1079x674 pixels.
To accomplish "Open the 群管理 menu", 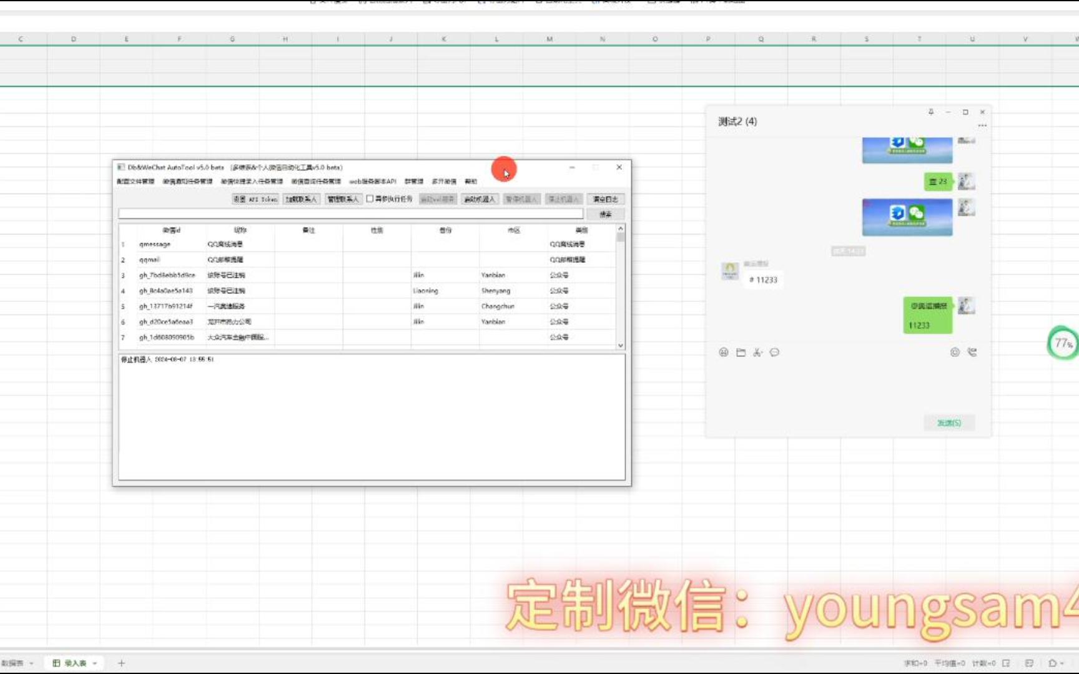I will 414,182.
